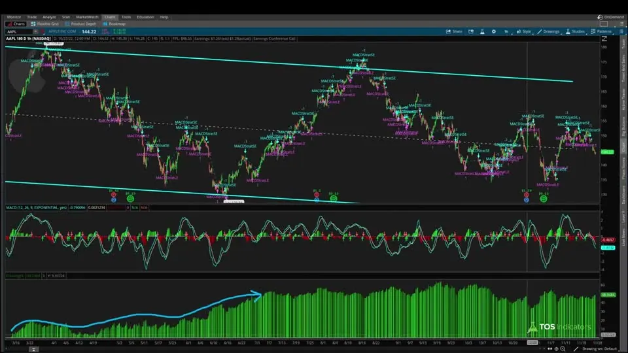
Task: Click the horizontal scroll arrows icon at bottom
Action: coord(550,349)
